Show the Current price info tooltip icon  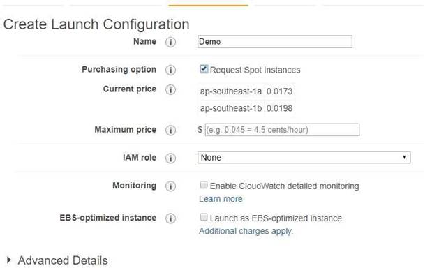(x=170, y=89)
